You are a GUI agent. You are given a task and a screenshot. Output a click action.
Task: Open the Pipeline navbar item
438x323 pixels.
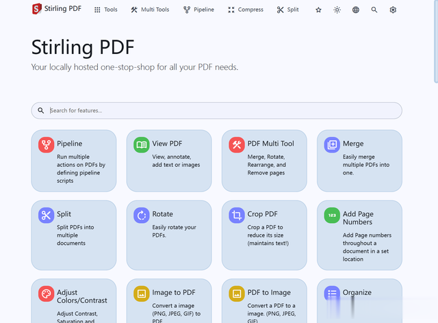(198, 10)
